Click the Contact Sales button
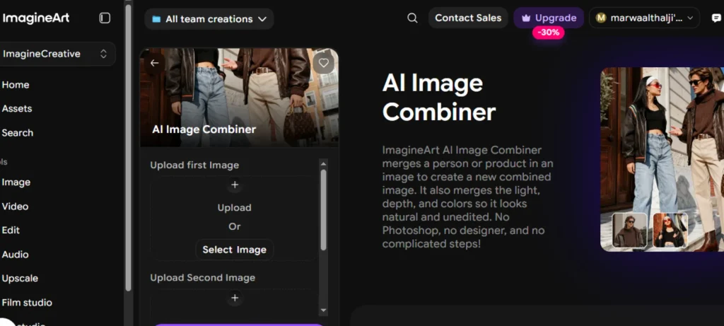The width and height of the screenshot is (724, 326). (x=468, y=18)
